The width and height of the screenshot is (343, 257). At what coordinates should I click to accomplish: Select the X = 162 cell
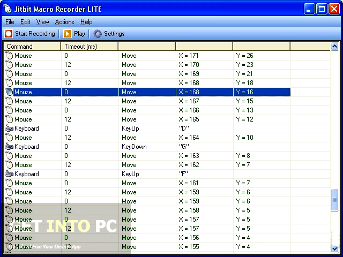(x=189, y=165)
